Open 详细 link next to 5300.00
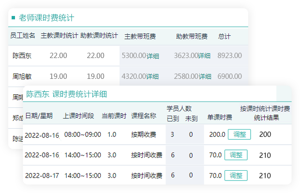Viewport: 300px width, 193px height. [153, 56]
